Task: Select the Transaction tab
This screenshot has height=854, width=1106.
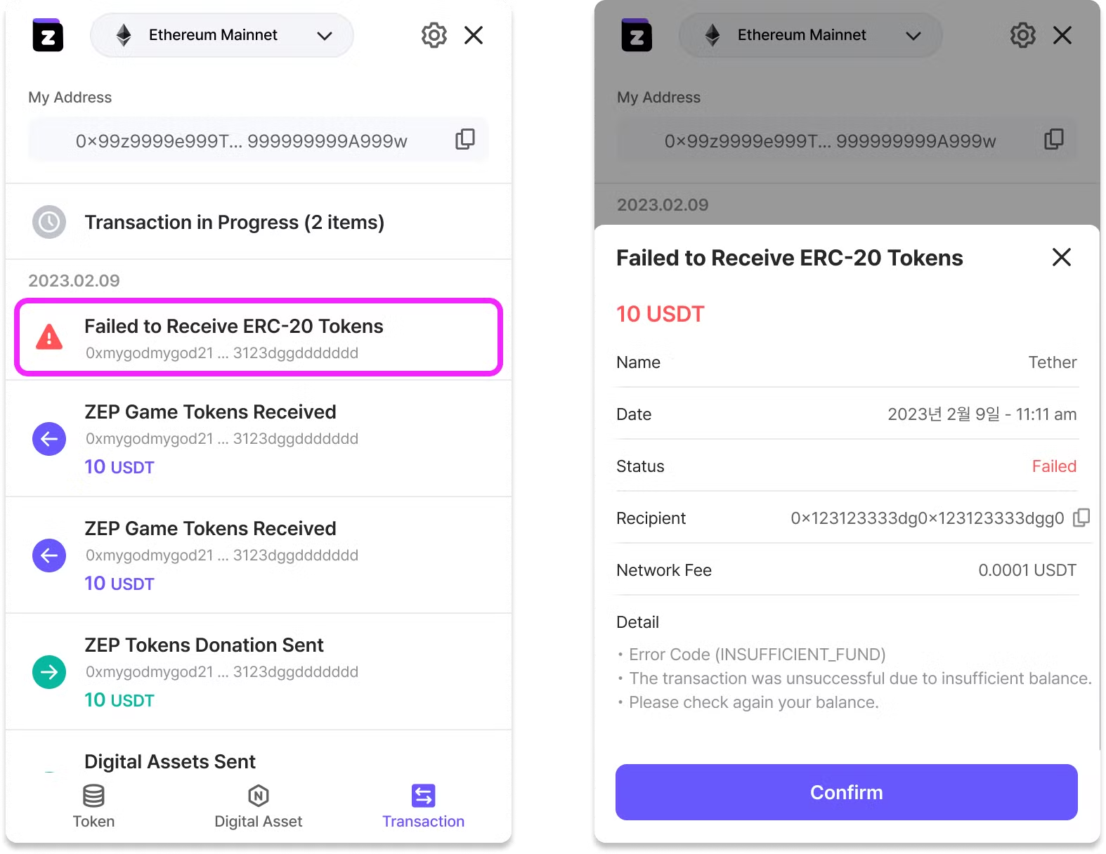Action: pos(423,806)
